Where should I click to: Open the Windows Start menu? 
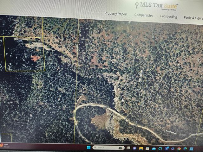(x=89, y=147)
